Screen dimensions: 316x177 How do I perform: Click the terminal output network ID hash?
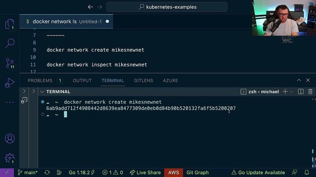pyautogui.click(x=141, y=108)
